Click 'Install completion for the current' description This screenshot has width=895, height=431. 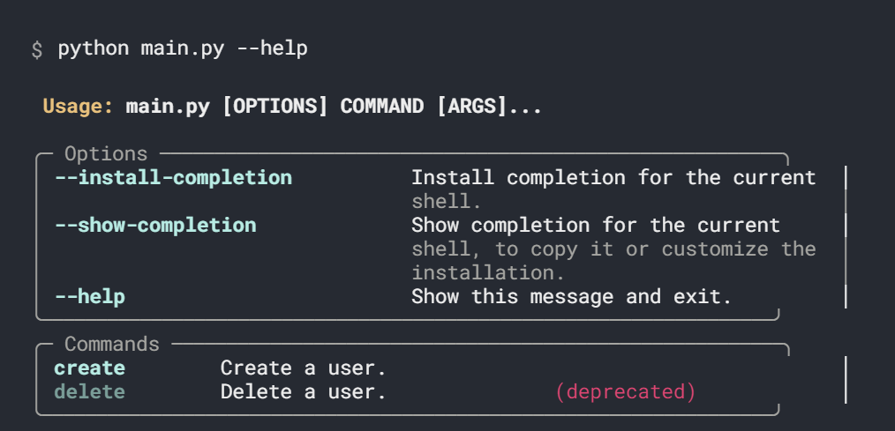click(x=613, y=178)
